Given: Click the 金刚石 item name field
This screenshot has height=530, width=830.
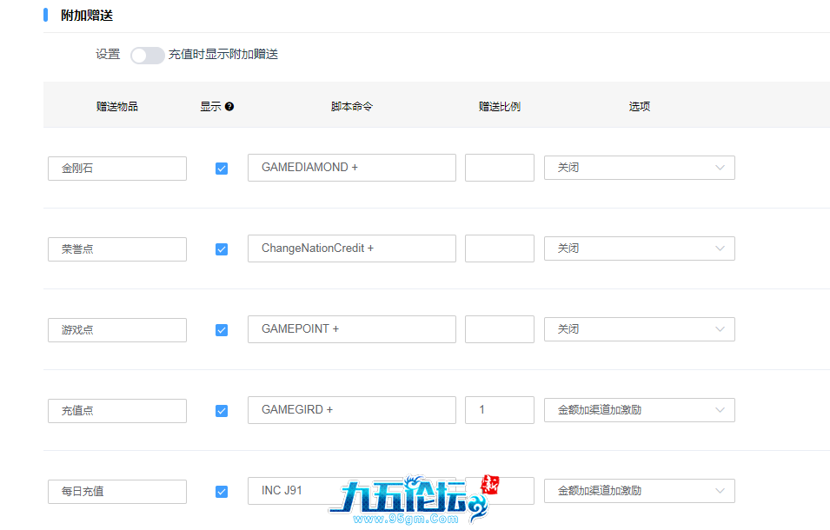Looking at the screenshot, I should point(117,169).
